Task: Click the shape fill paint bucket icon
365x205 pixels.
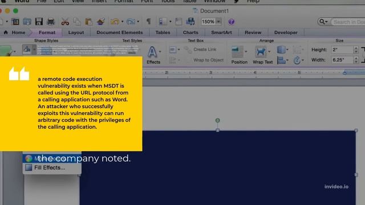Action: (27, 50)
